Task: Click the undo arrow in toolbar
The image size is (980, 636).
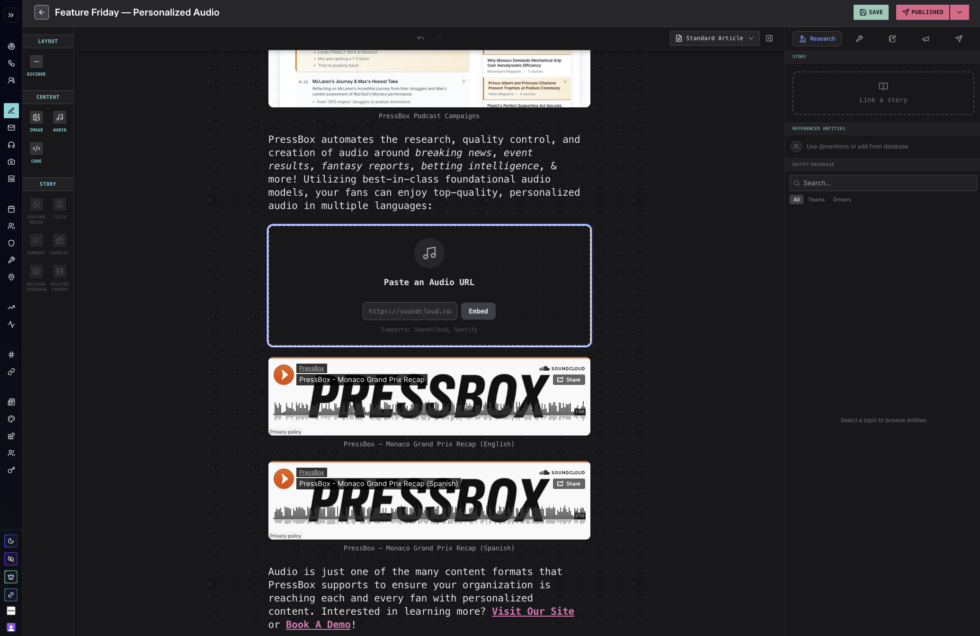Action: 420,38
